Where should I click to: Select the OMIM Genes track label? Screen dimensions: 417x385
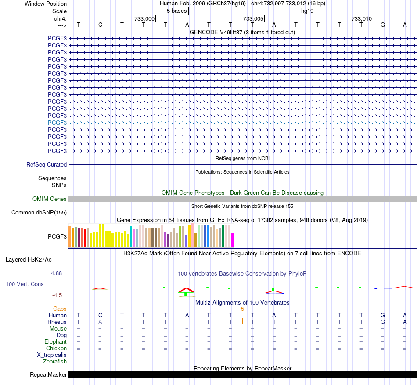tap(50, 199)
